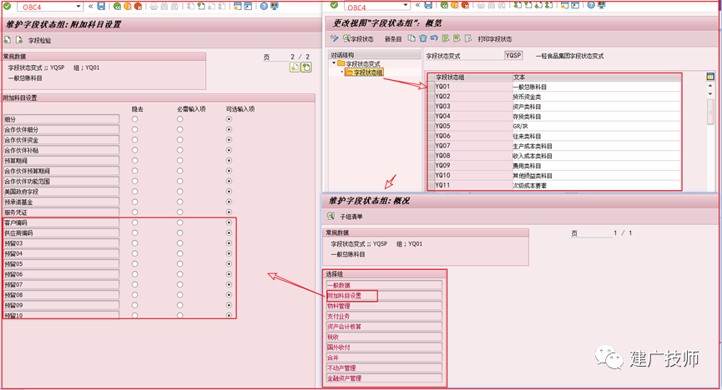This screenshot has height=390, width=722.
Task: Collapse command field chevron in left window toolbar
Action: point(90,6)
